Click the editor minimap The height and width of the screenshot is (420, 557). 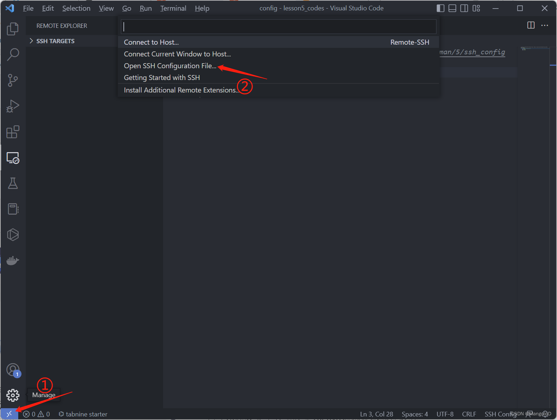click(534, 48)
